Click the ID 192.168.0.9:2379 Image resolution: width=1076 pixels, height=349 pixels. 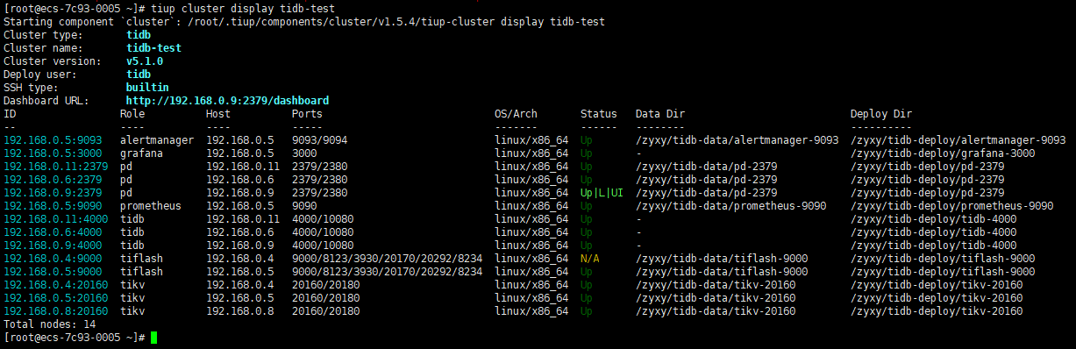pos(53,193)
